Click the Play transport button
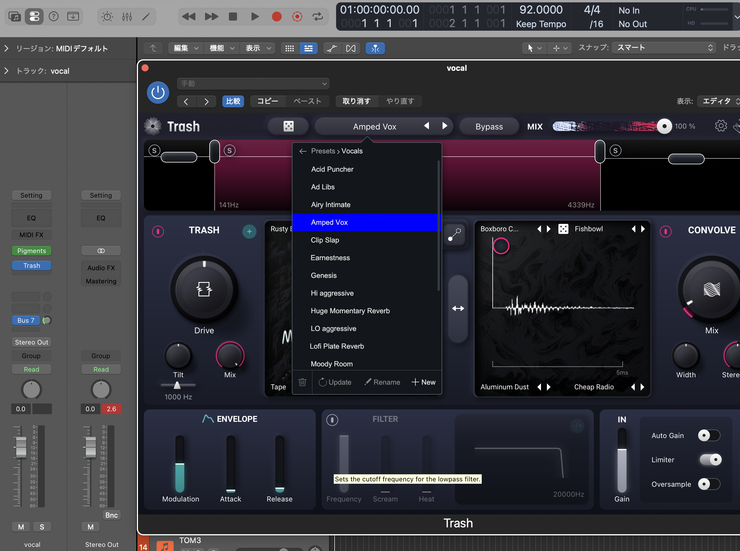The width and height of the screenshot is (740, 551). click(x=255, y=16)
